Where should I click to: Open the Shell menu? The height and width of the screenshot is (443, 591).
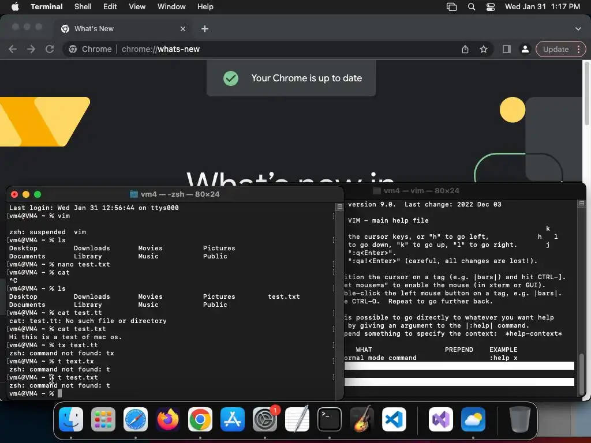pyautogui.click(x=83, y=7)
